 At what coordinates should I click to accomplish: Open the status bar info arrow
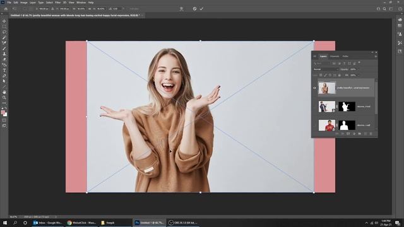pyautogui.click(x=56, y=217)
